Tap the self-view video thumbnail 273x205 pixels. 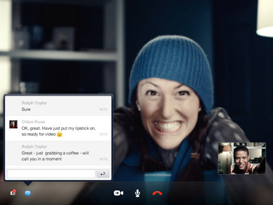click(x=242, y=158)
